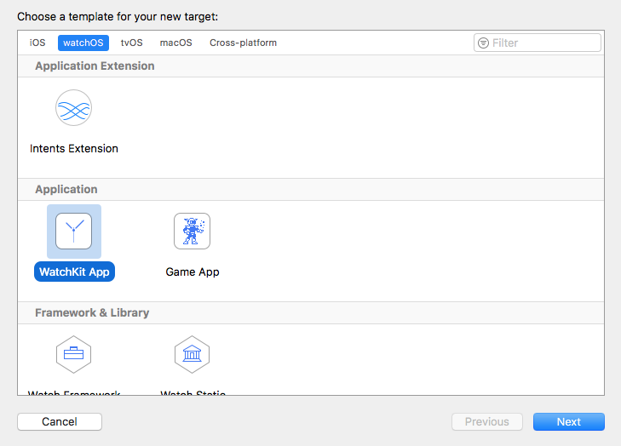Image resolution: width=621 pixels, height=446 pixels.
Task: Show the macOS templates tab
Action: 175,43
